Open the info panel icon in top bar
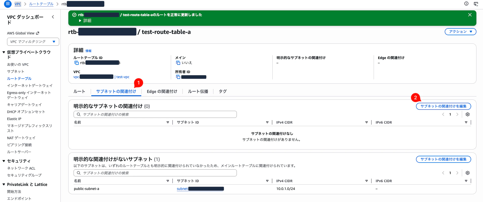Viewport: 483px width, 202px height. point(466,4)
